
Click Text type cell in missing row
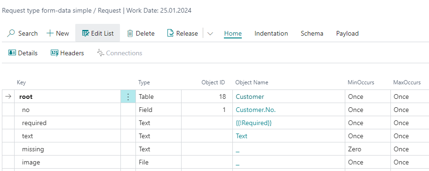tap(159, 149)
